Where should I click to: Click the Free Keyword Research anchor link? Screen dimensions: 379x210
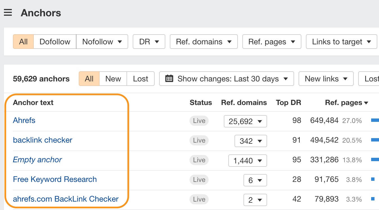55,179
